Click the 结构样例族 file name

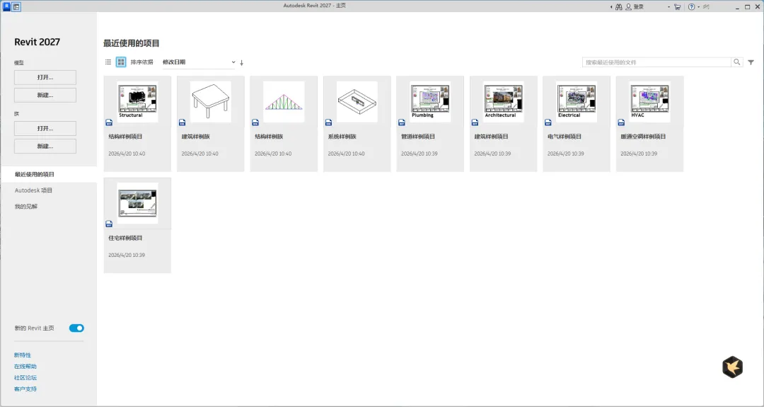[x=269, y=137]
